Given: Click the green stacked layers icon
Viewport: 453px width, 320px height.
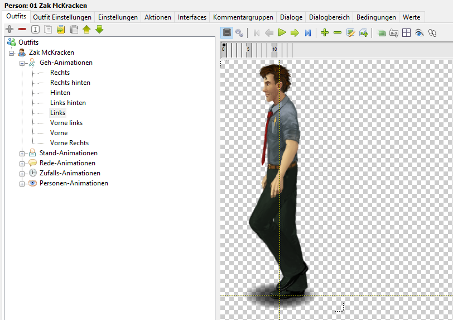Looking at the screenshot, I should point(382,34).
